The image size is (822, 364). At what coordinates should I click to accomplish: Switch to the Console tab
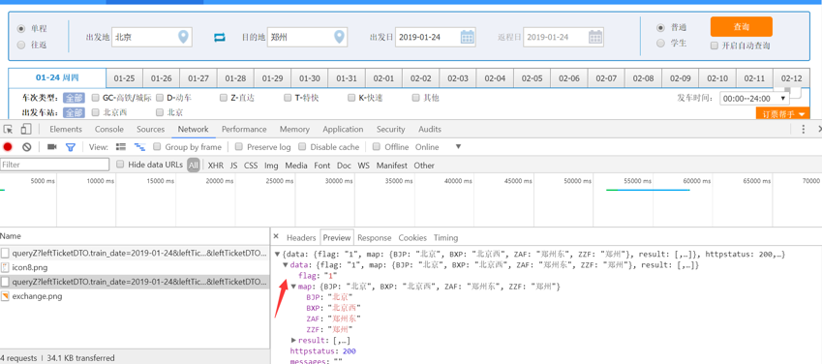coord(109,129)
